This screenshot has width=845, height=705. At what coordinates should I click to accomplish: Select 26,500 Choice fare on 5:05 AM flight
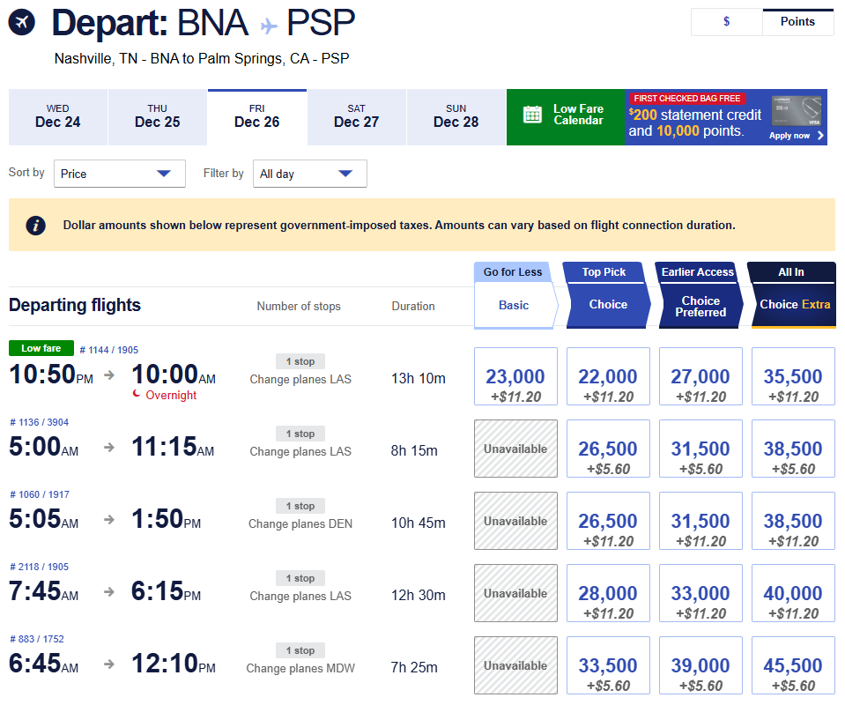pyautogui.click(x=608, y=521)
